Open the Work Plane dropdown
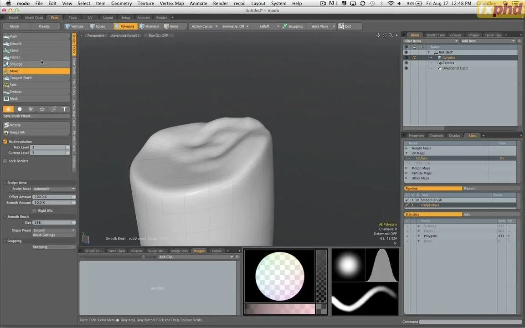 coord(323,26)
